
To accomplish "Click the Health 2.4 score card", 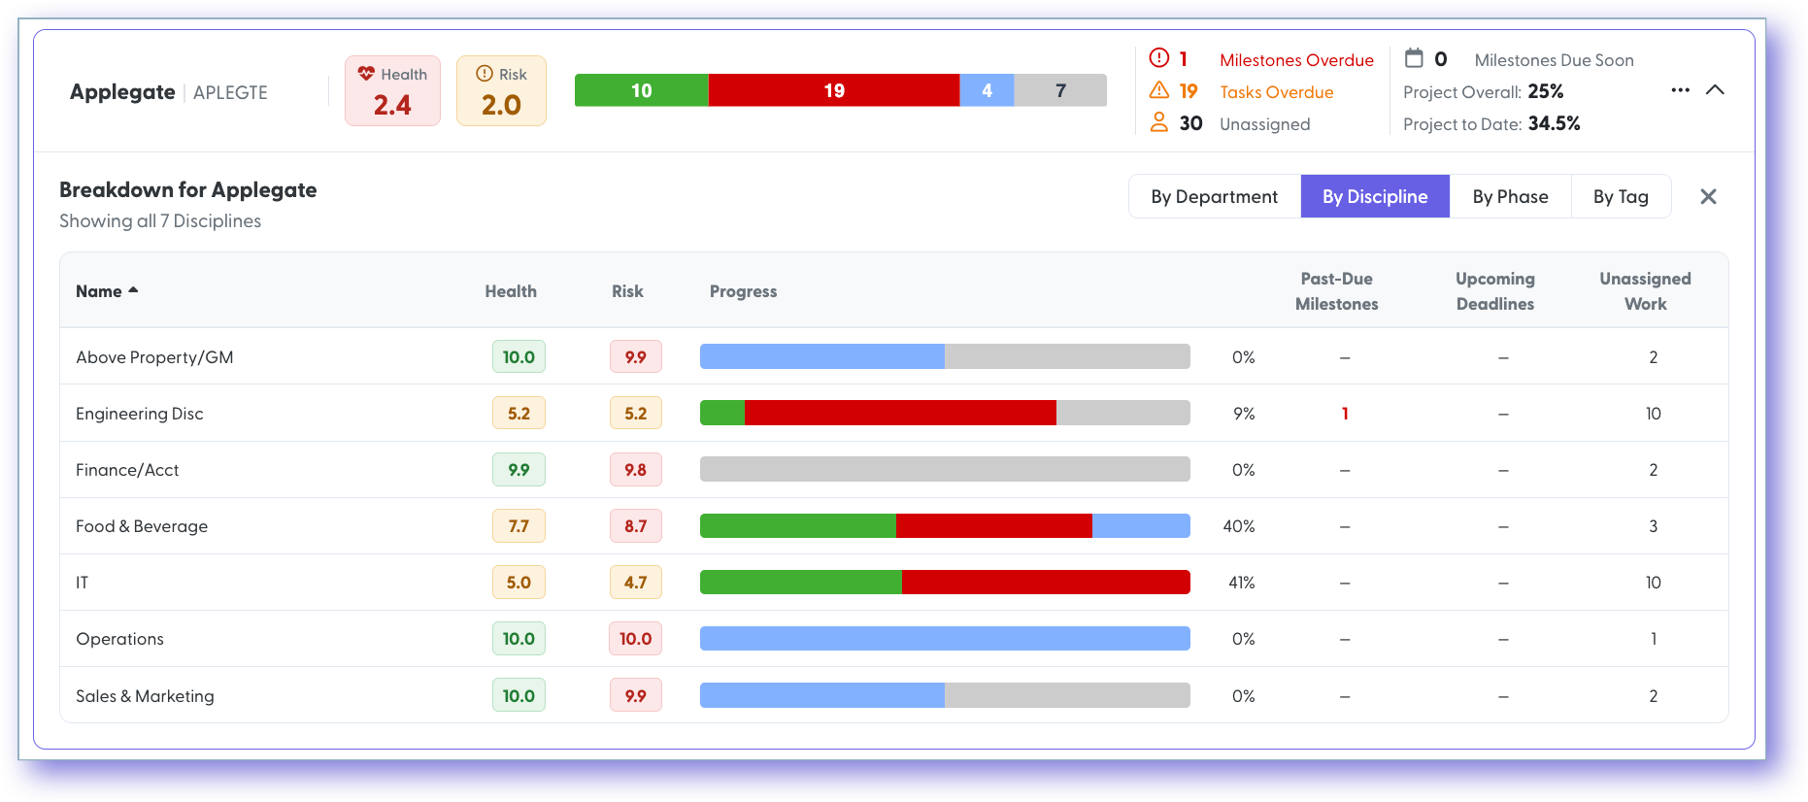I will click(x=392, y=90).
